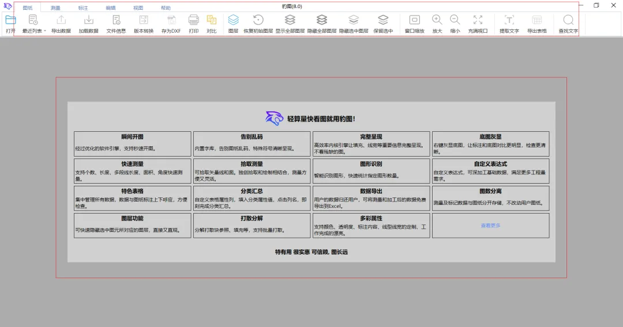Open the 帮助 help tab

(166, 8)
